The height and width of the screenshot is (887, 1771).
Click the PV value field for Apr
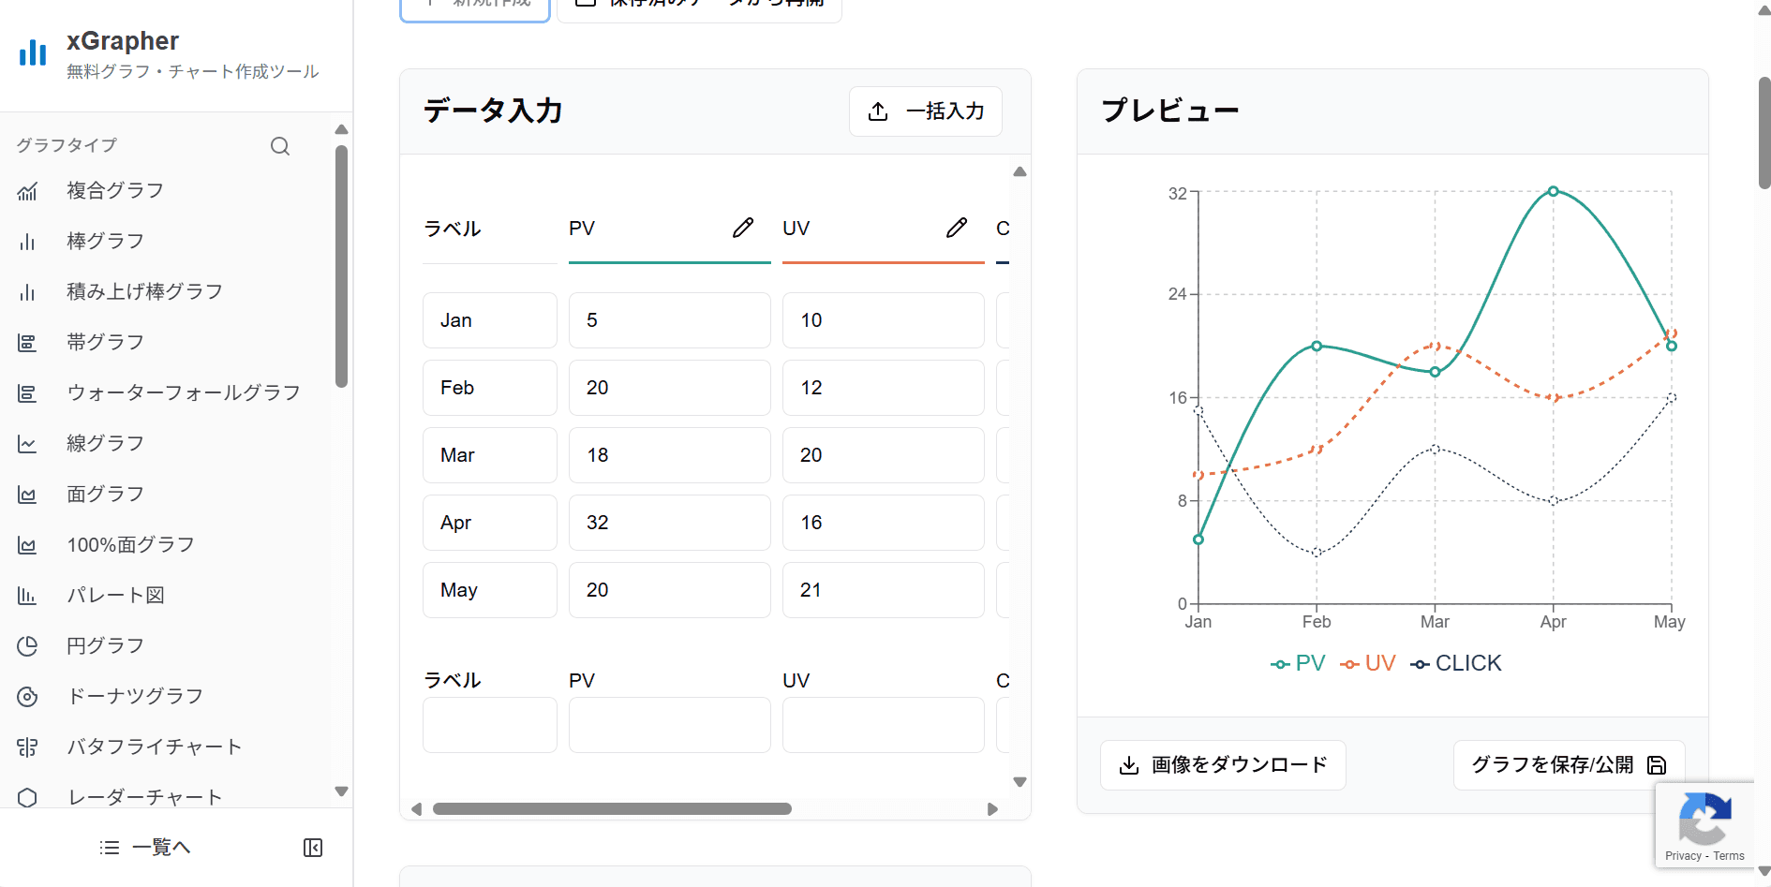pyautogui.click(x=669, y=523)
